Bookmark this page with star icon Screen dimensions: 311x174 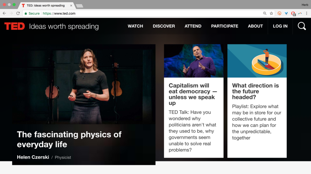tap(271, 13)
